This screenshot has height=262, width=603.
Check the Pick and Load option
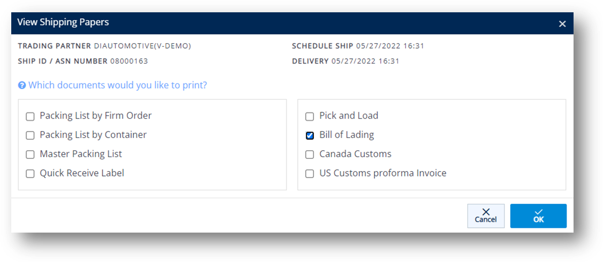click(310, 117)
